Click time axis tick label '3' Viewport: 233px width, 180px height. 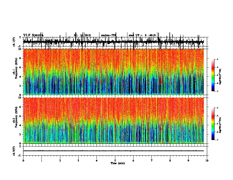pos(78,161)
